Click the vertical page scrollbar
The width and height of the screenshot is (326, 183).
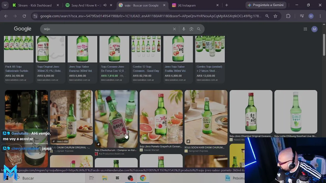(324, 45)
